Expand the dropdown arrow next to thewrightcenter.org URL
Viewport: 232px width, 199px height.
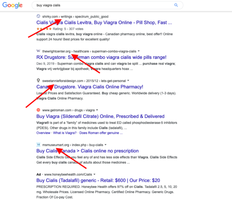(139, 51)
